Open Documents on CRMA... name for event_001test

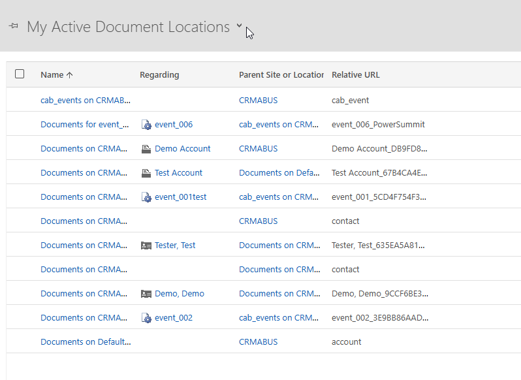[84, 197]
